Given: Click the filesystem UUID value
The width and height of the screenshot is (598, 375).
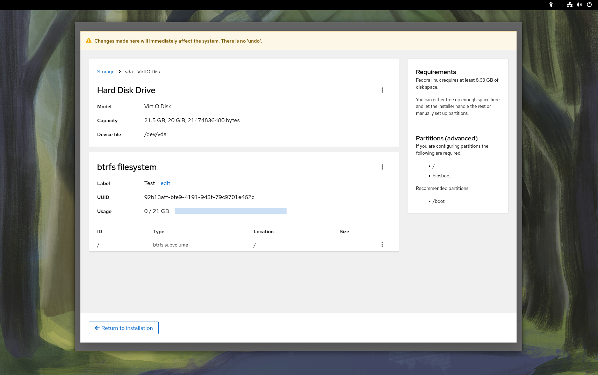Looking at the screenshot, I should 199,197.
